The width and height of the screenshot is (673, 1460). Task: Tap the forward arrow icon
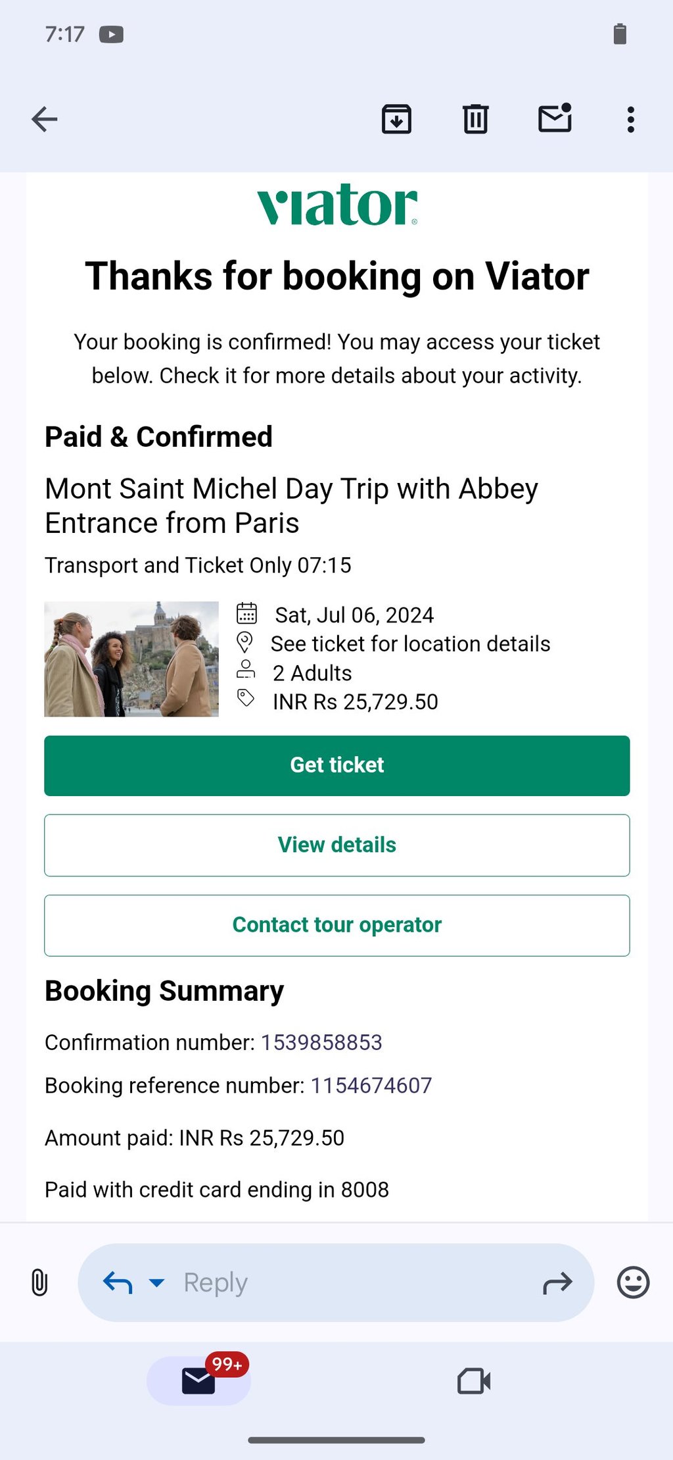pyautogui.click(x=557, y=1282)
